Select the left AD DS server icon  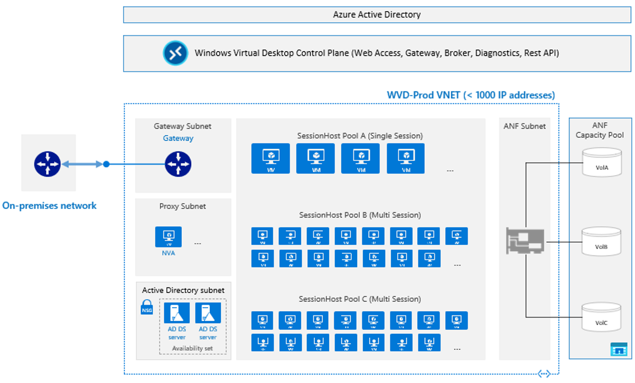pos(176,313)
